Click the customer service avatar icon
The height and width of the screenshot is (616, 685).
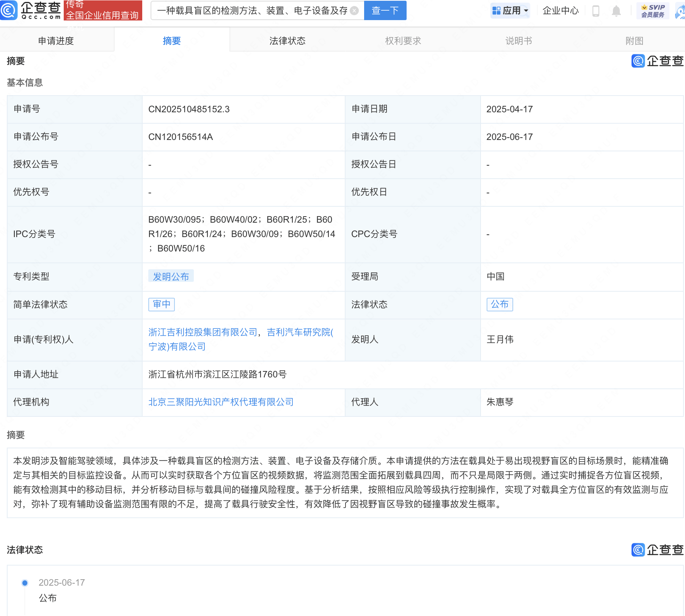(680, 11)
